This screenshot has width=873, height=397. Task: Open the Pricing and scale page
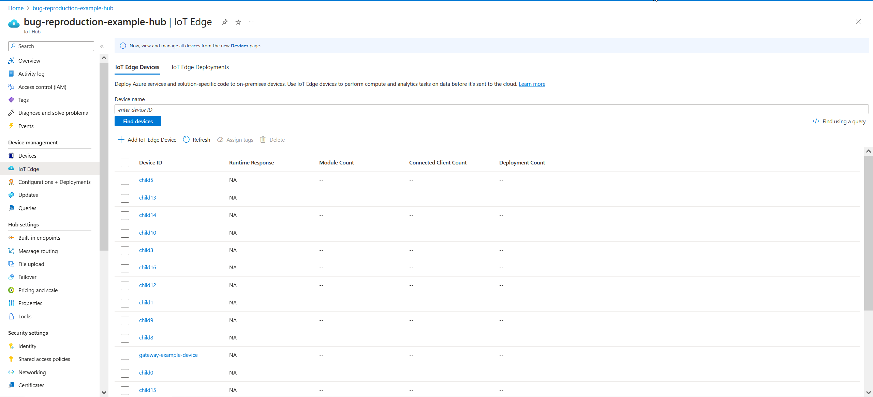point(38,290)
